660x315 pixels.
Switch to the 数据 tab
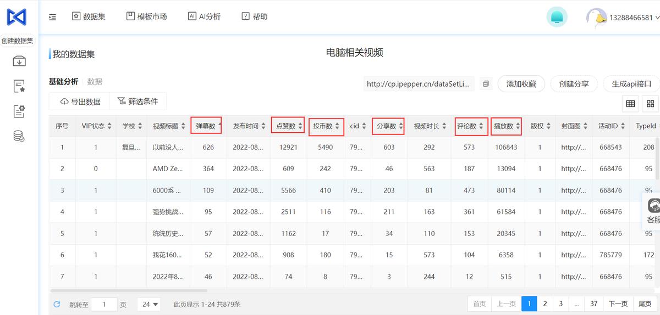[x=95, y=82]
